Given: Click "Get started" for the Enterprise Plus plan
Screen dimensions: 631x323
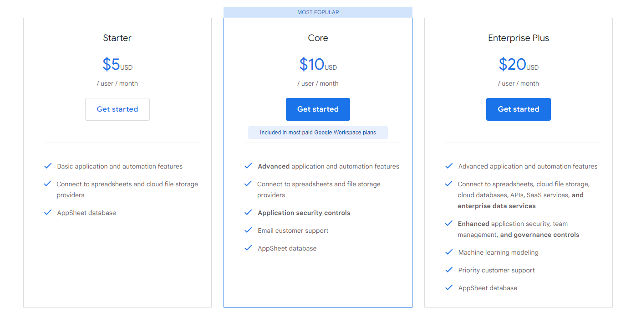Looking at the screenshot, I should (x=518, y=109).
